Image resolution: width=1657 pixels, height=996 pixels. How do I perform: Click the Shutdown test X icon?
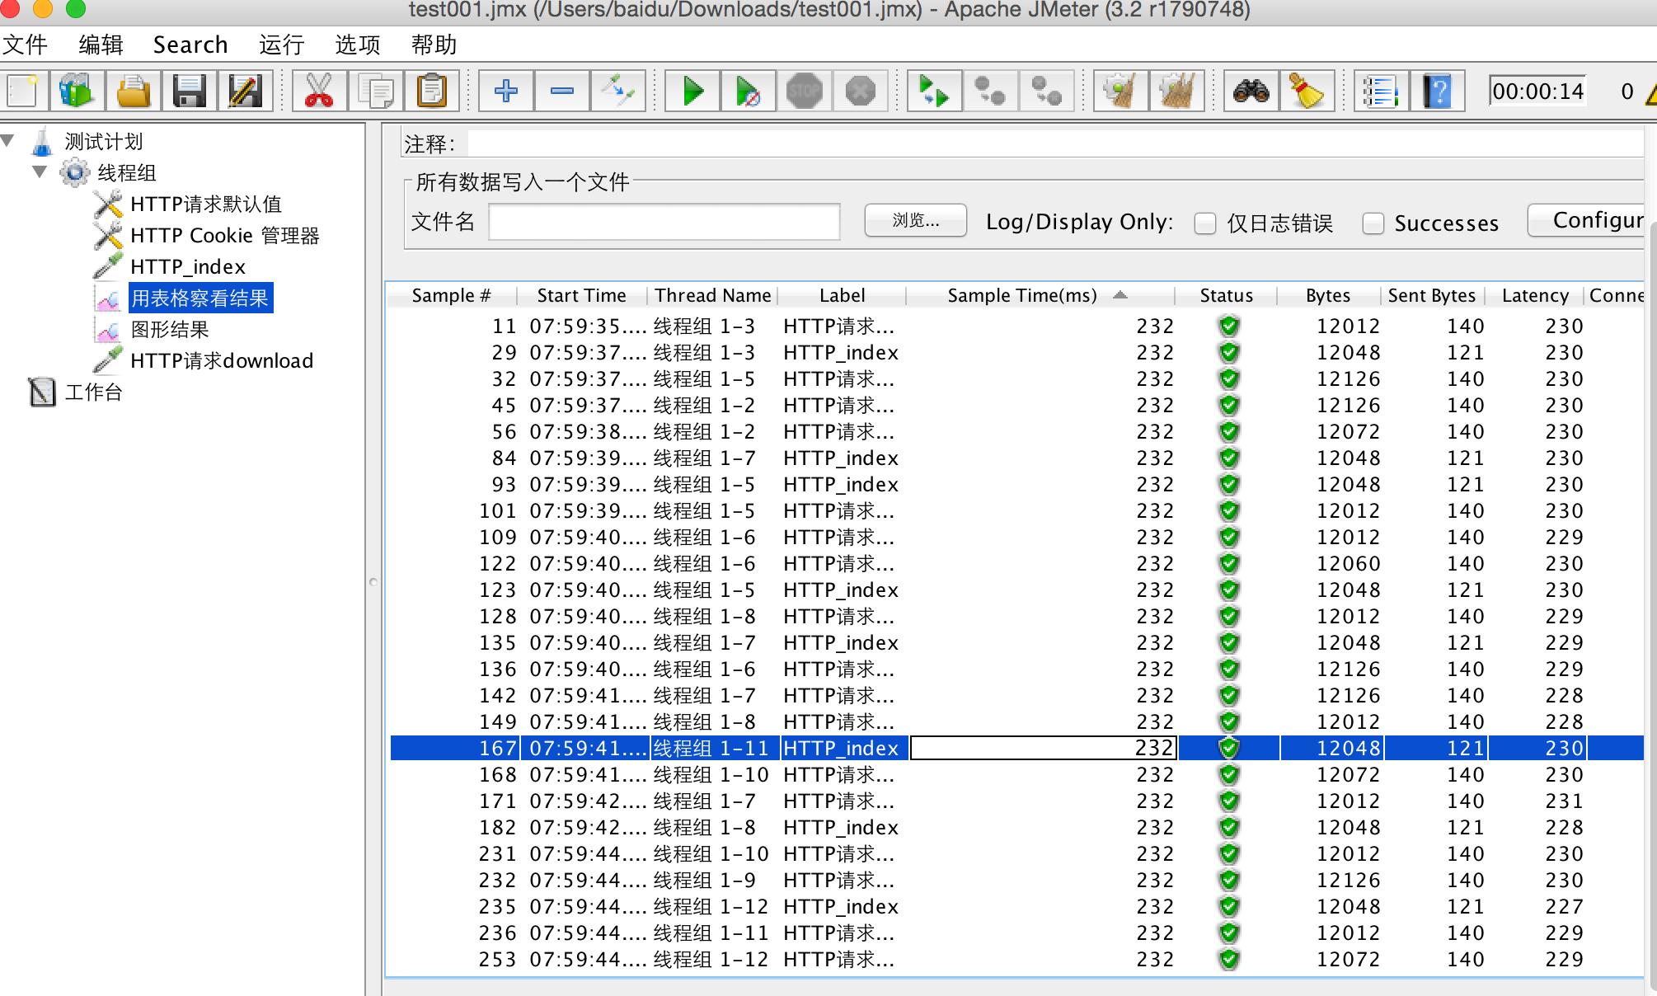860,91
